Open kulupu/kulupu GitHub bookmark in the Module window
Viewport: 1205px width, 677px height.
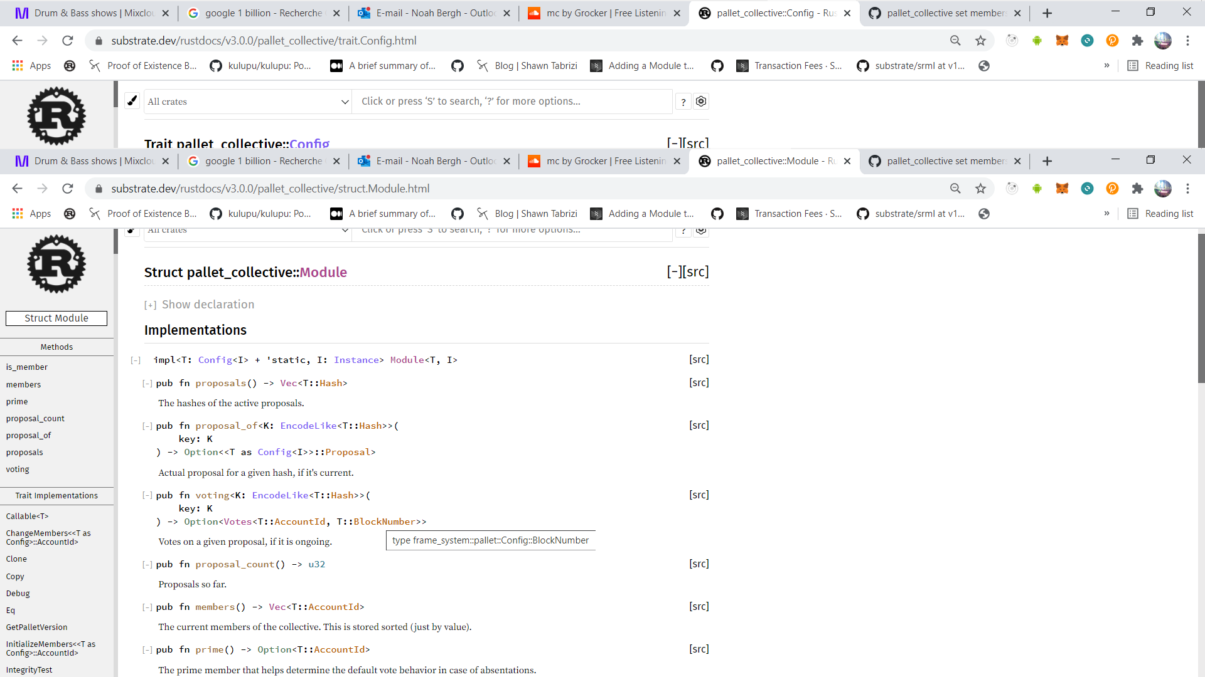[260, 214]
